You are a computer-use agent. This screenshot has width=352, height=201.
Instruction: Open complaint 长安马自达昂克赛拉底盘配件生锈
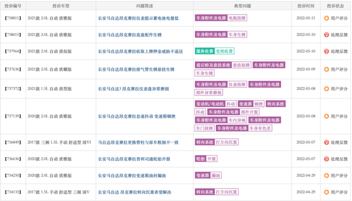130,35
